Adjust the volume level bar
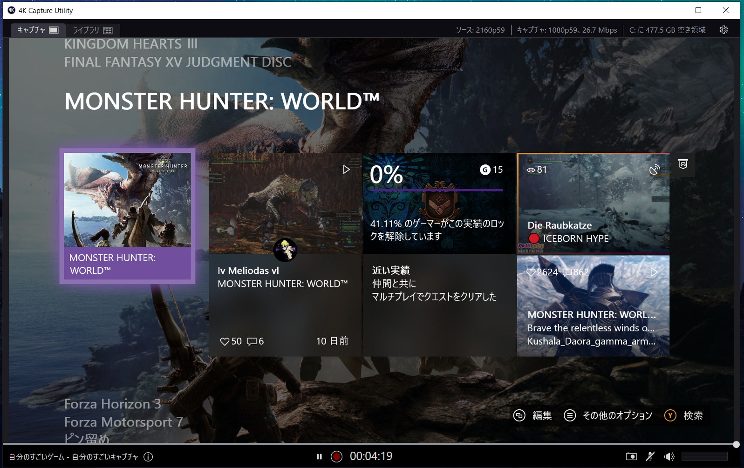This screenshot has width=744, height=468. 704,456
